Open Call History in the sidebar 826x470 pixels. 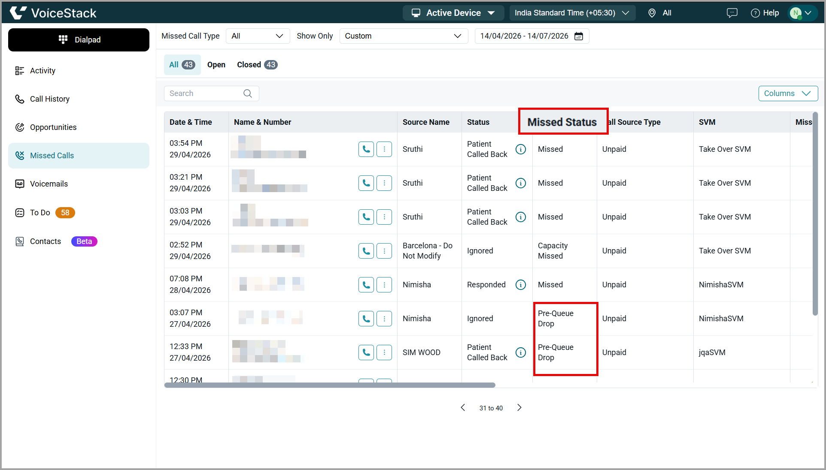click(79, 99)
